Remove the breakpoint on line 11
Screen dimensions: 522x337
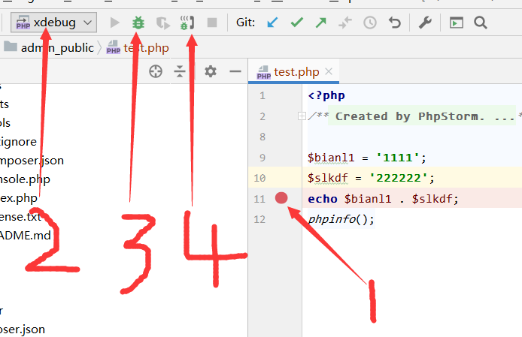coord(281,198)
